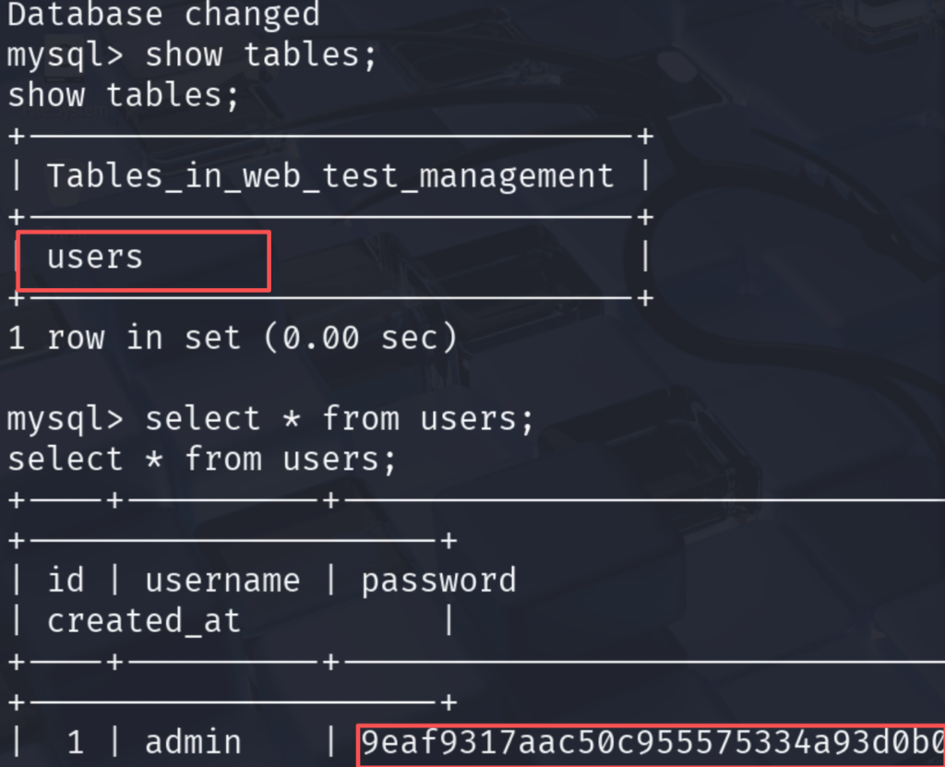Click the 'created_at' column header
The height and width of the screenshot is (767, 945).
pos(144,621)
